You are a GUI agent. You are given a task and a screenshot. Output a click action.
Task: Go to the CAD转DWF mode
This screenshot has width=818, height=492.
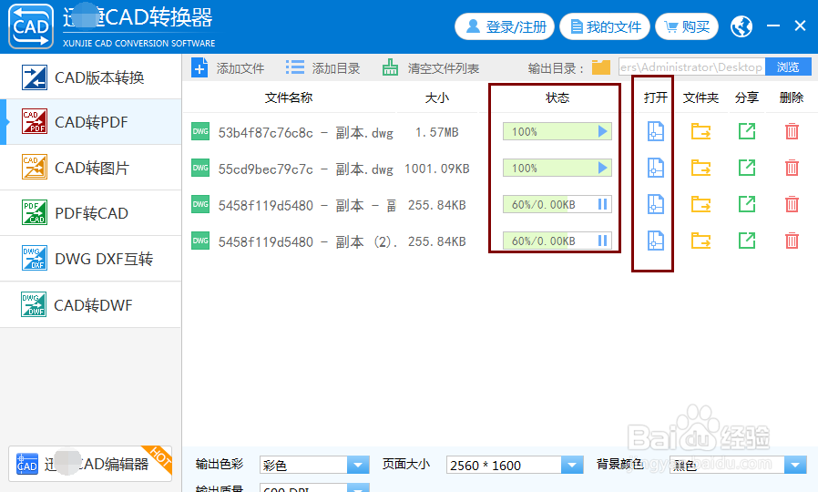pos(91,304)
